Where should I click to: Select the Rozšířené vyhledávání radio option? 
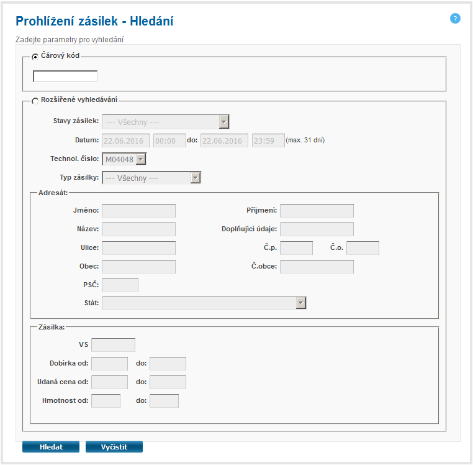(35, 100)
